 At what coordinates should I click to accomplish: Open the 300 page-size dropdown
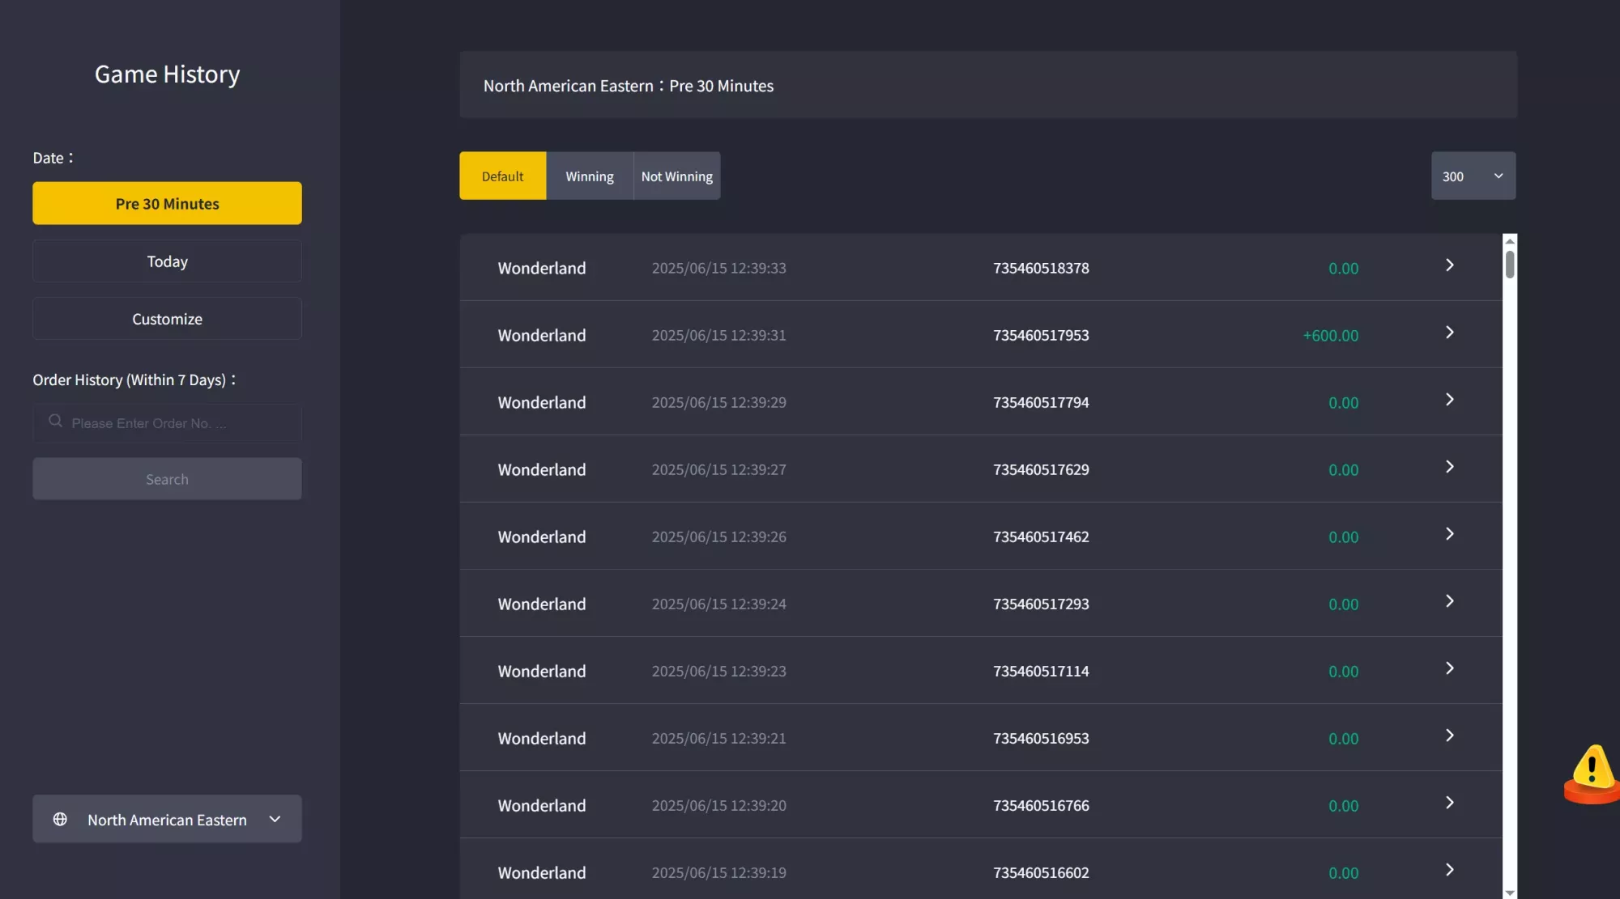pos(1473,176)
